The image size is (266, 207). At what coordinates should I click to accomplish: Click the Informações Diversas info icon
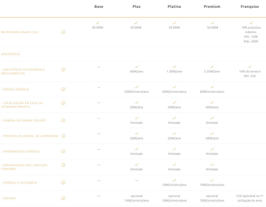coord(63,151)
